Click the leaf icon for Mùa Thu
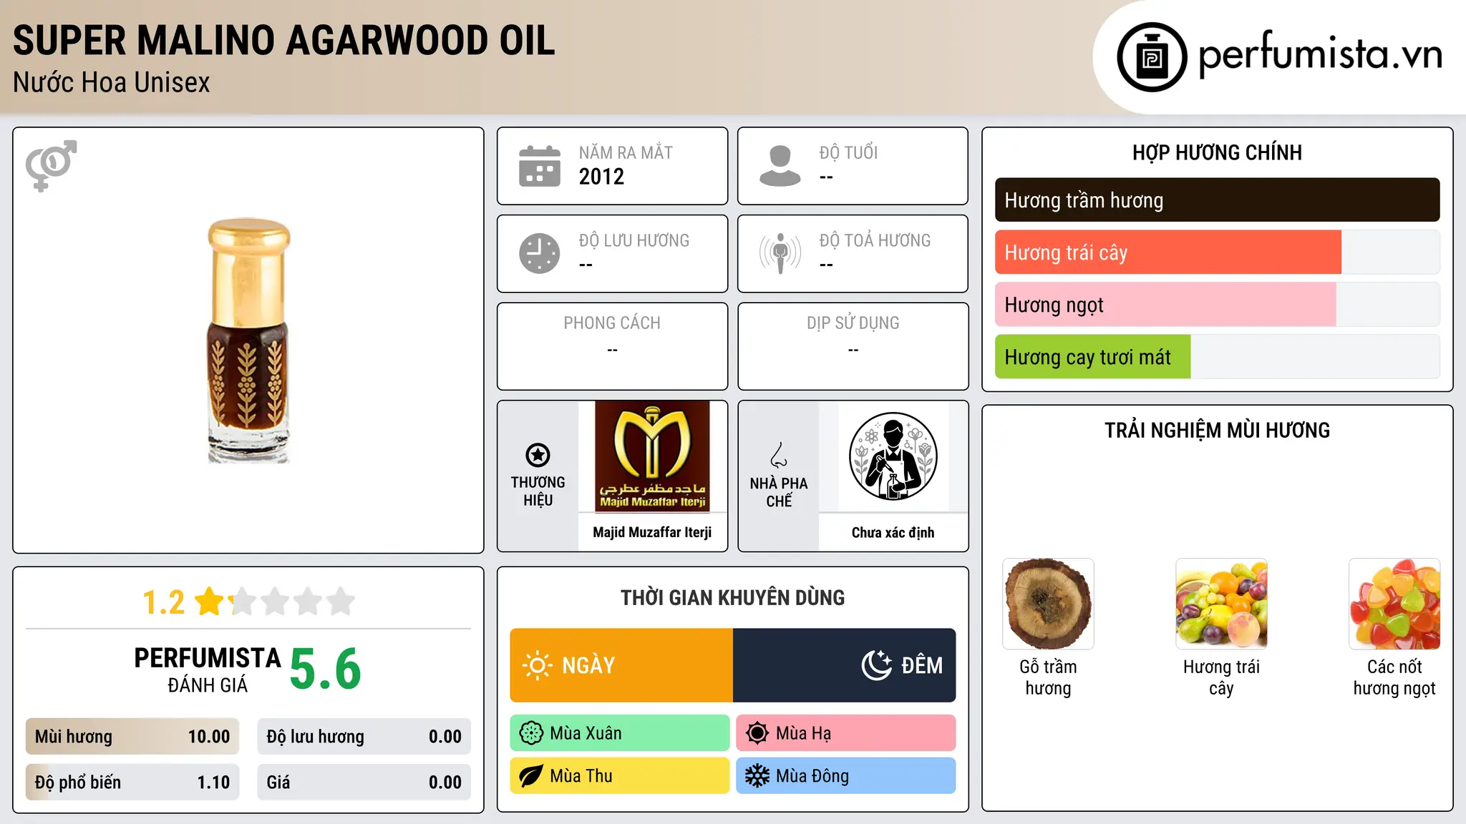 530,776
